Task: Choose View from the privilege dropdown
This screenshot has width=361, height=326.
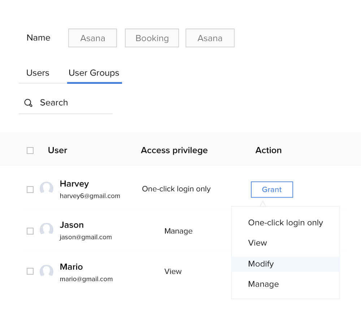Action: pos(257,243)
